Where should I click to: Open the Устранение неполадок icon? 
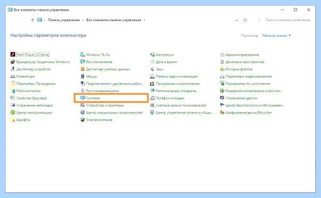click(13, 105)
